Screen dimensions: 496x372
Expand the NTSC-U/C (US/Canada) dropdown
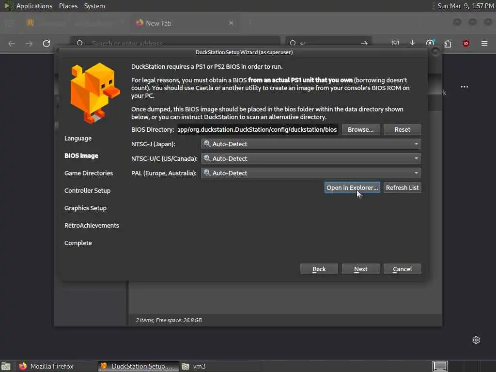pos(311,158)
